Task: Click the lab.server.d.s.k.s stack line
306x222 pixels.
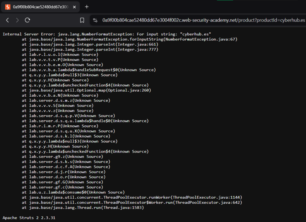Action: click(x=66, y=162)
